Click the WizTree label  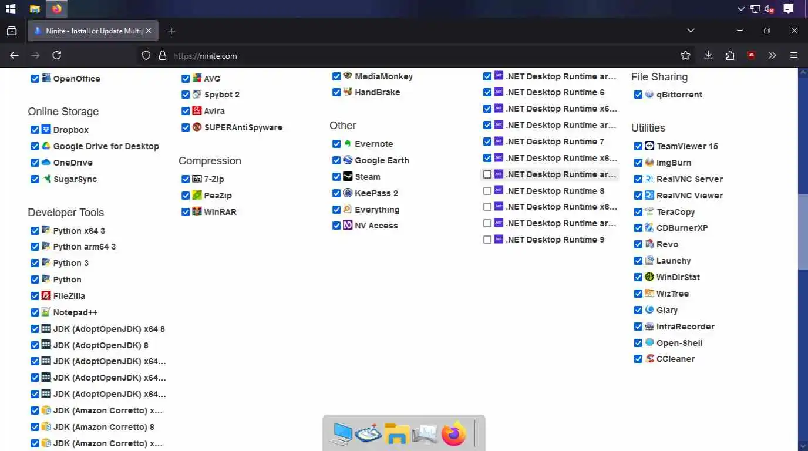click(673, 294)
